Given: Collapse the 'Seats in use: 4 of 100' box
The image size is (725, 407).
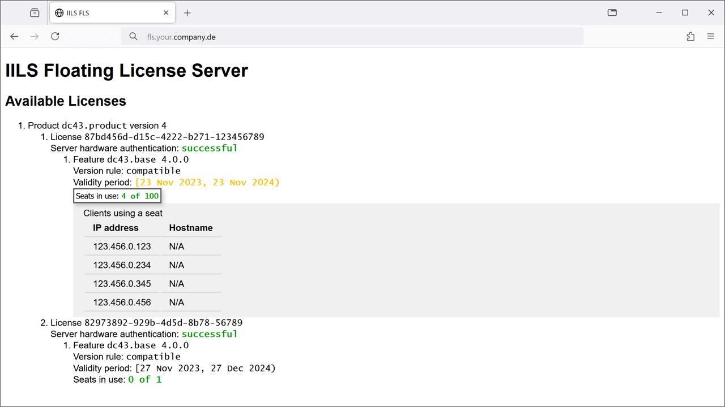Looking at the screenshot, I should pos(117,196).
